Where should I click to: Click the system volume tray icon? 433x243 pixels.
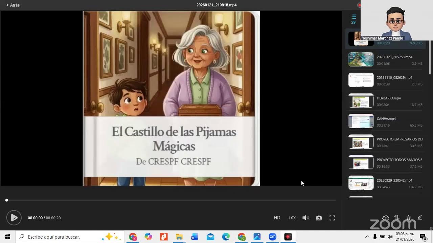pos(390,237)
